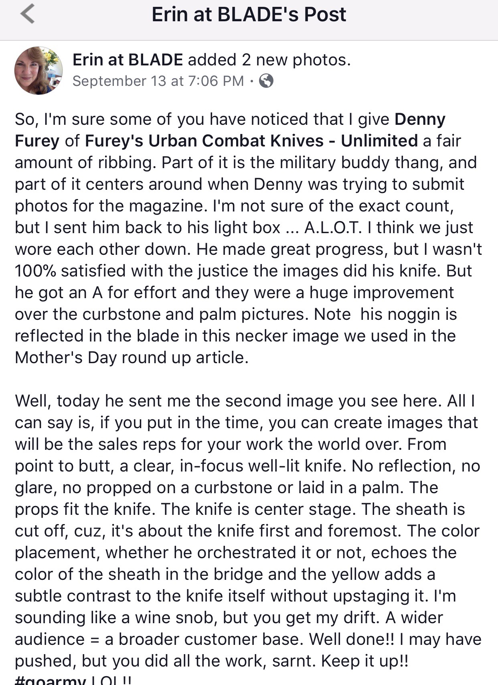
Task: Open tagged 'Denny' profile link
Action: click(420, 119)
